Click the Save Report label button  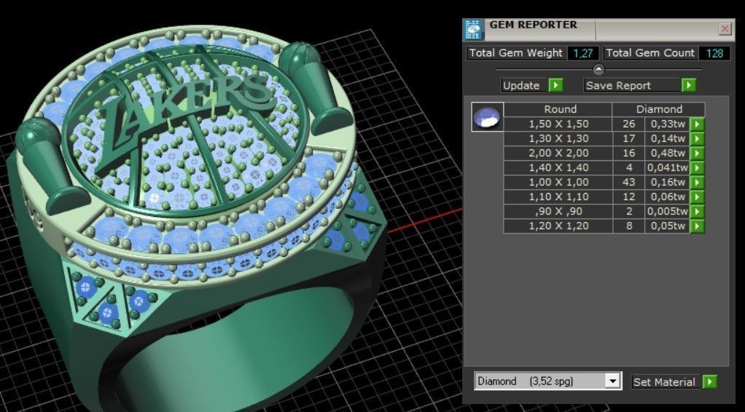(x=632, y=85)
